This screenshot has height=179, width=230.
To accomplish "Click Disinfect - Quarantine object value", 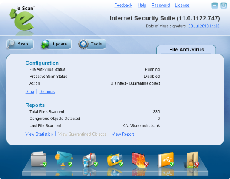I will [x=135, y=83].
